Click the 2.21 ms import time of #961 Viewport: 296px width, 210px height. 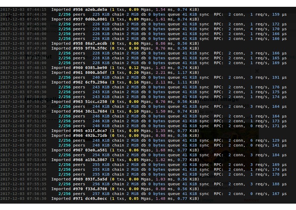[164, 73]
